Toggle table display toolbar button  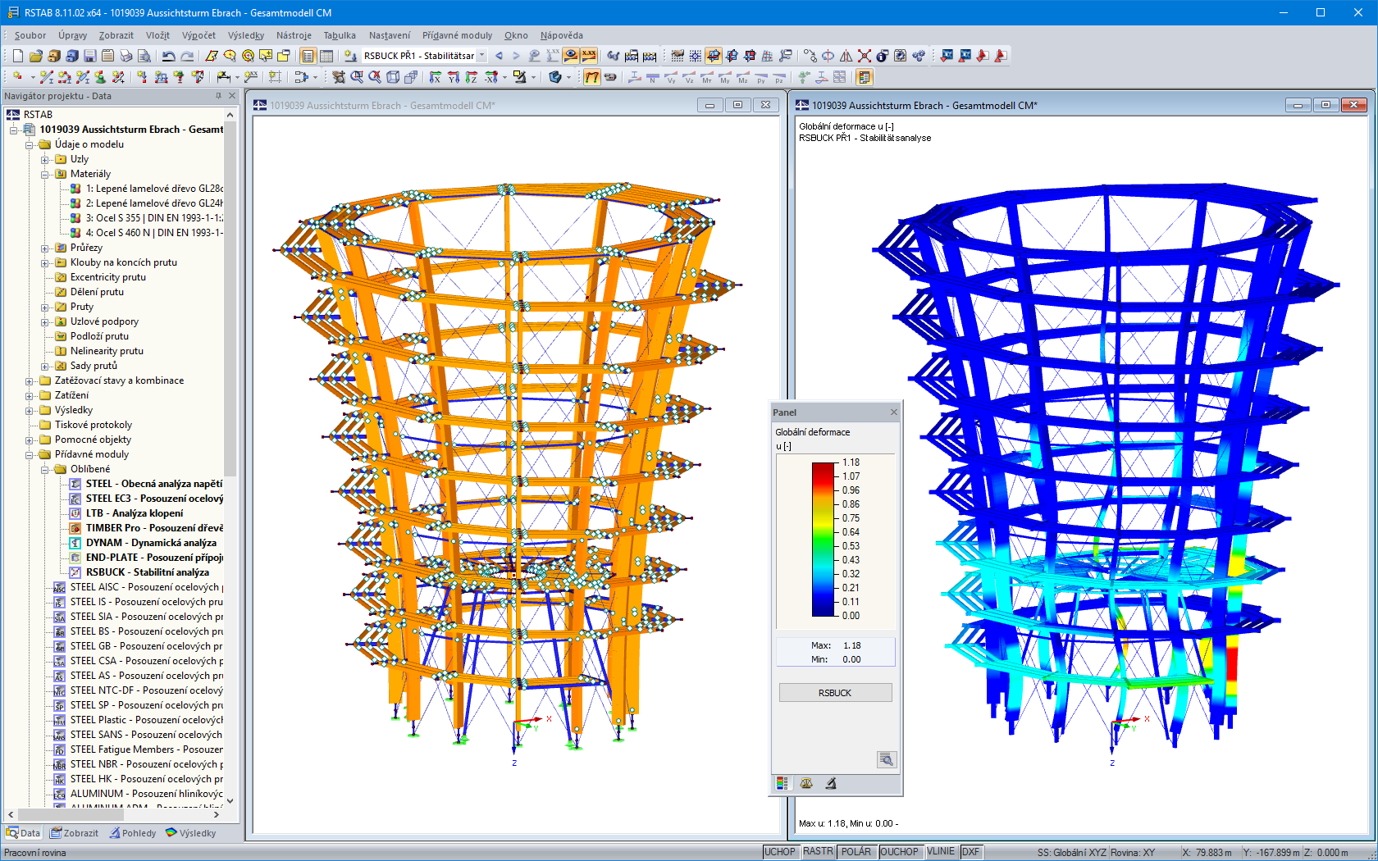point(326,56)
